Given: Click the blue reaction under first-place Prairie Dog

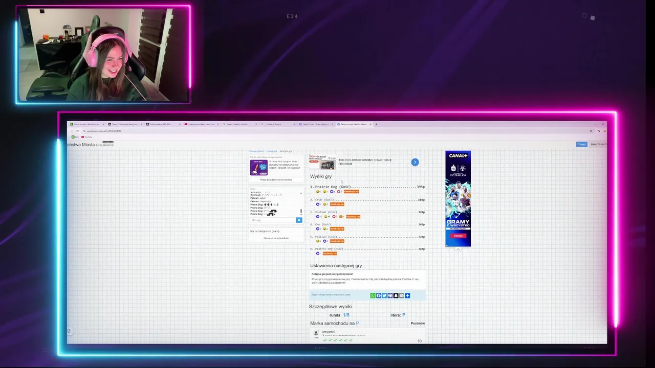Looking at the screenshot, I should click(332, 192).
